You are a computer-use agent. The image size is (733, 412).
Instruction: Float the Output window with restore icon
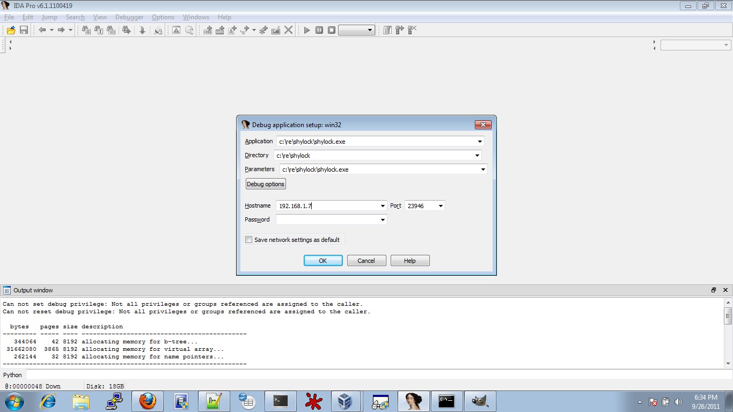[x=714, y=290]
